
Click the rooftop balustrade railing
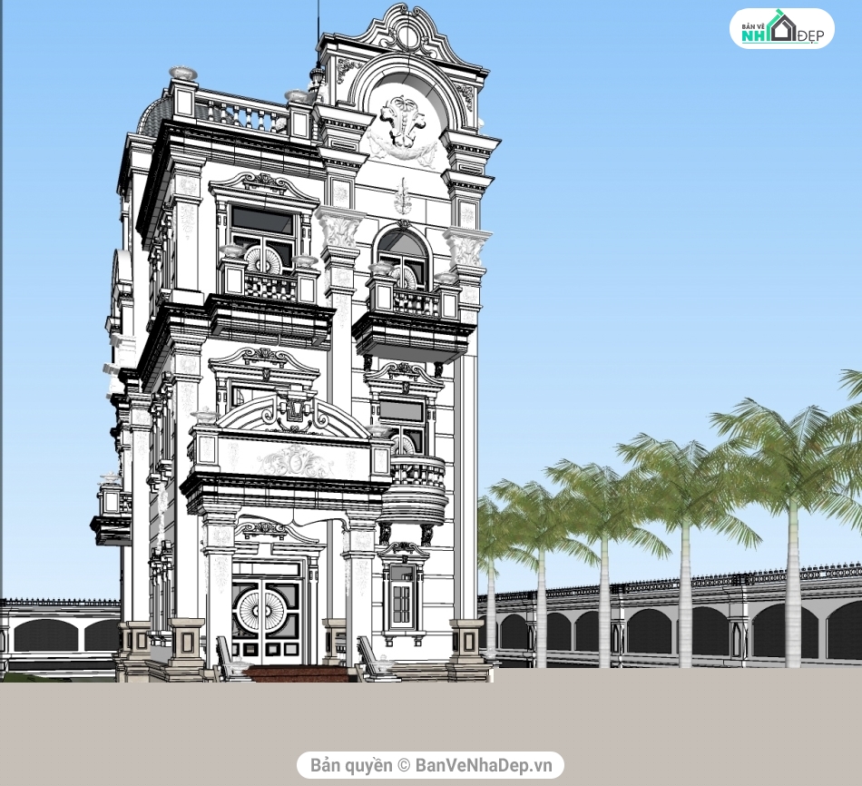point(241,114)
